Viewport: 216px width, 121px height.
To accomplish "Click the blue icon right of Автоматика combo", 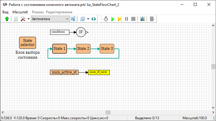I will click(73, 19).
